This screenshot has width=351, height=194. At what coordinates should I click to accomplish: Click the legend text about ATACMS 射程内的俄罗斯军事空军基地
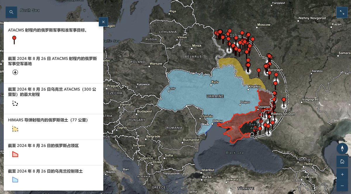[x=52, y=61]
